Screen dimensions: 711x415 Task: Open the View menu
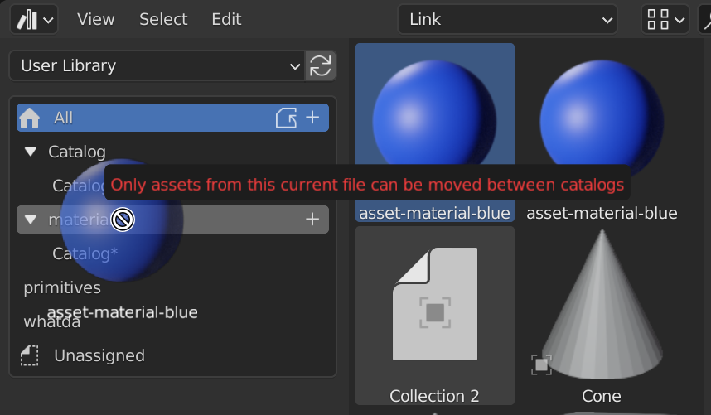95,19
